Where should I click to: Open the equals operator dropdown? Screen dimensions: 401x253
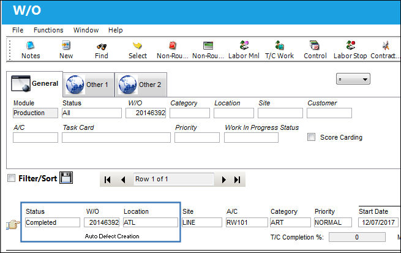353,79
